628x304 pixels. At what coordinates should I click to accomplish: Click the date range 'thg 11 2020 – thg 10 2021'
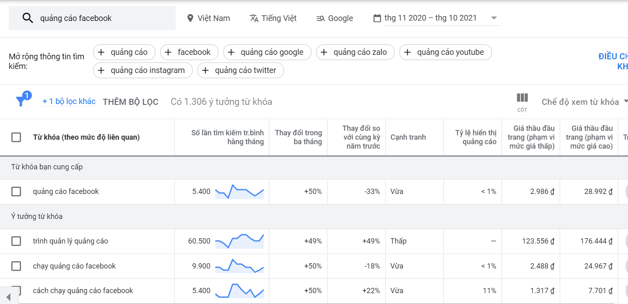(431, 18)
